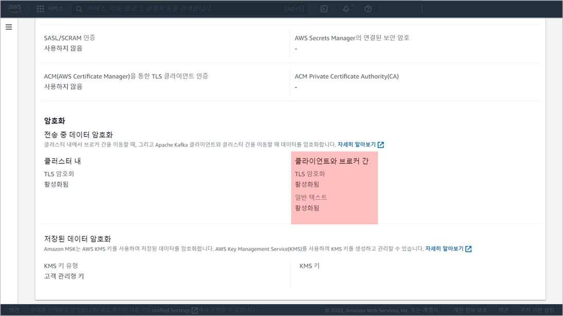This screenshot has height=316, width=563.
Task: Open 자세히 알아보기 link for transit encryption
Action: pos(356,144)
